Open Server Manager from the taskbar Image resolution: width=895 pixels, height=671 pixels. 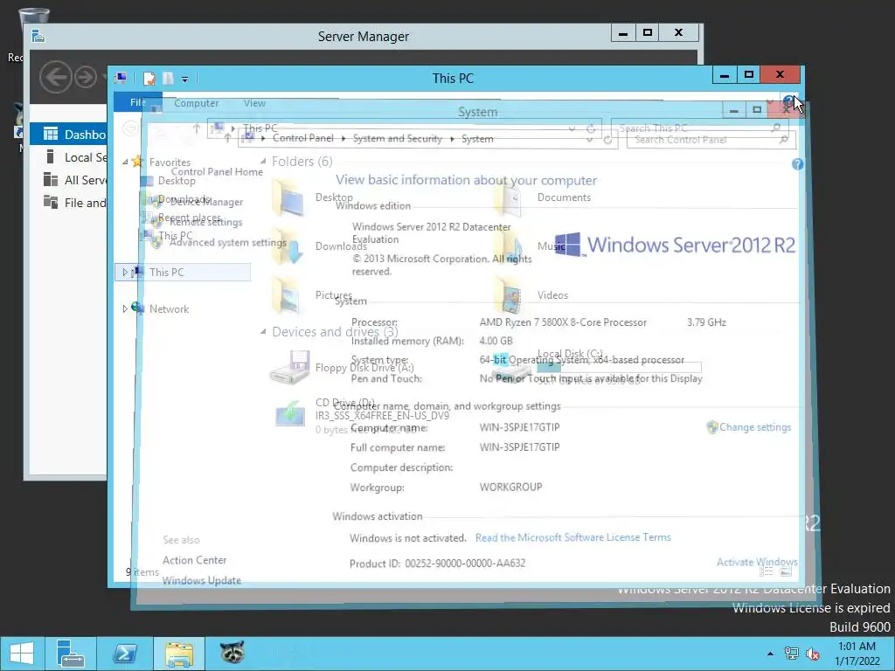coord(70,654)
